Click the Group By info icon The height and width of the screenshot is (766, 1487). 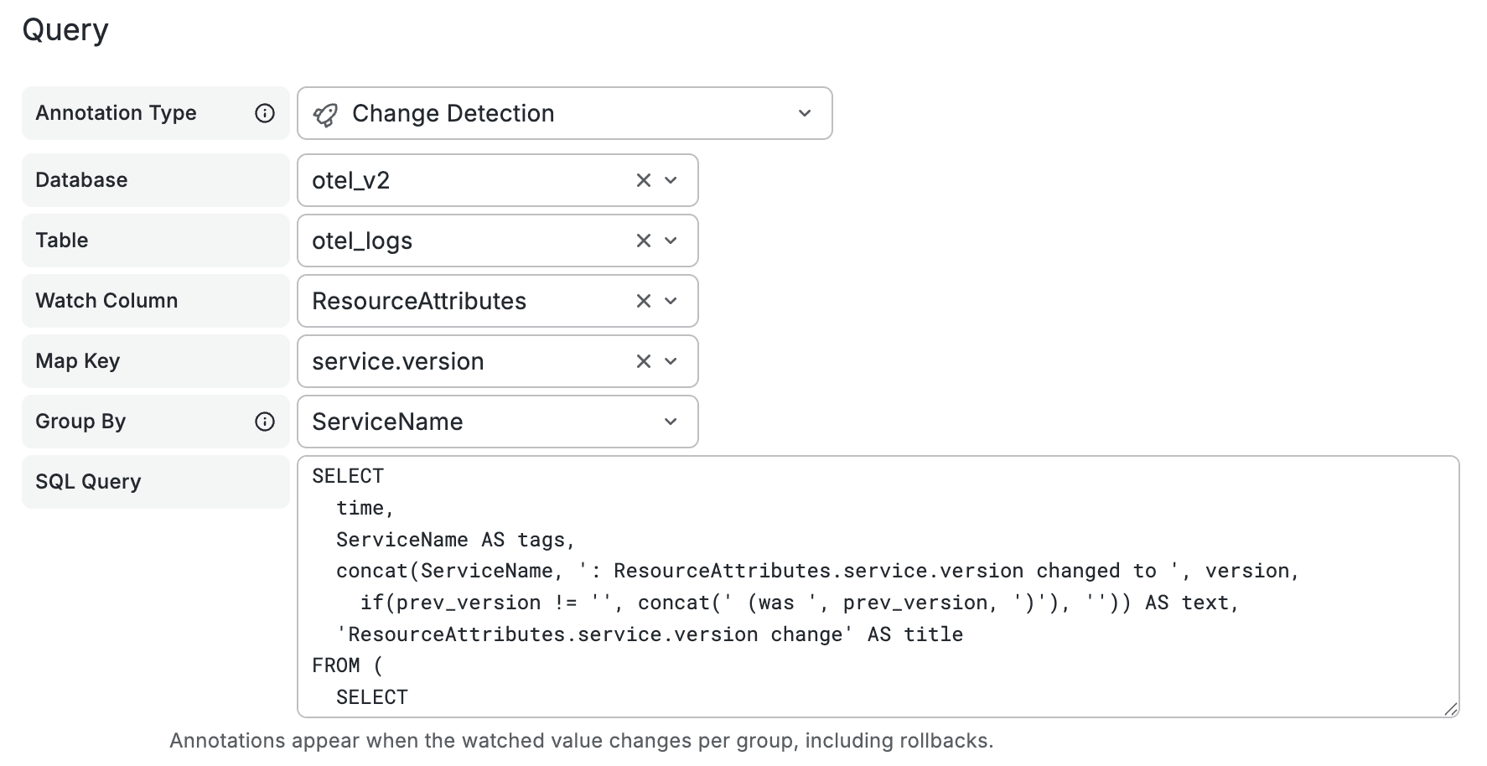click(x=265, y=422)
